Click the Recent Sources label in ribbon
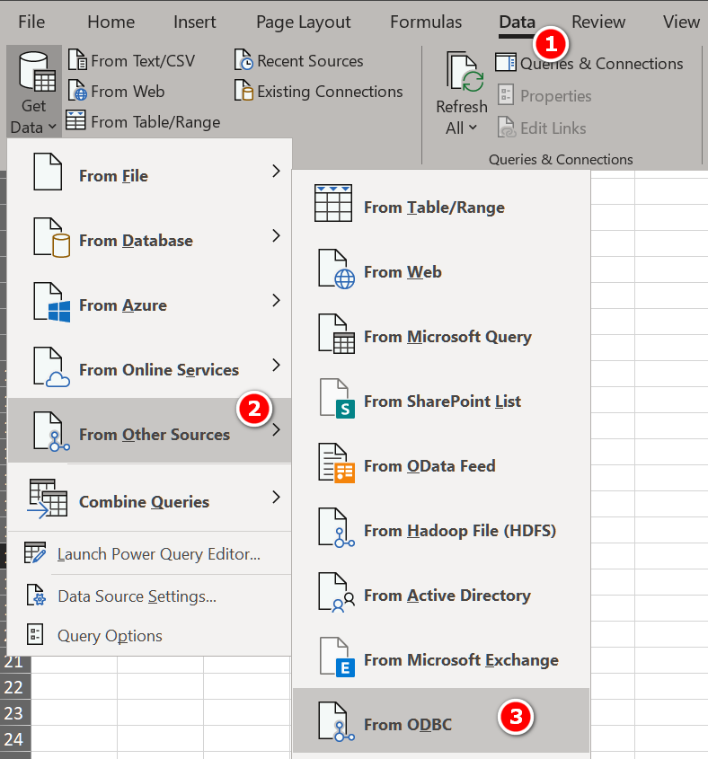Screen dimensions: 708x759 [310, 61]
